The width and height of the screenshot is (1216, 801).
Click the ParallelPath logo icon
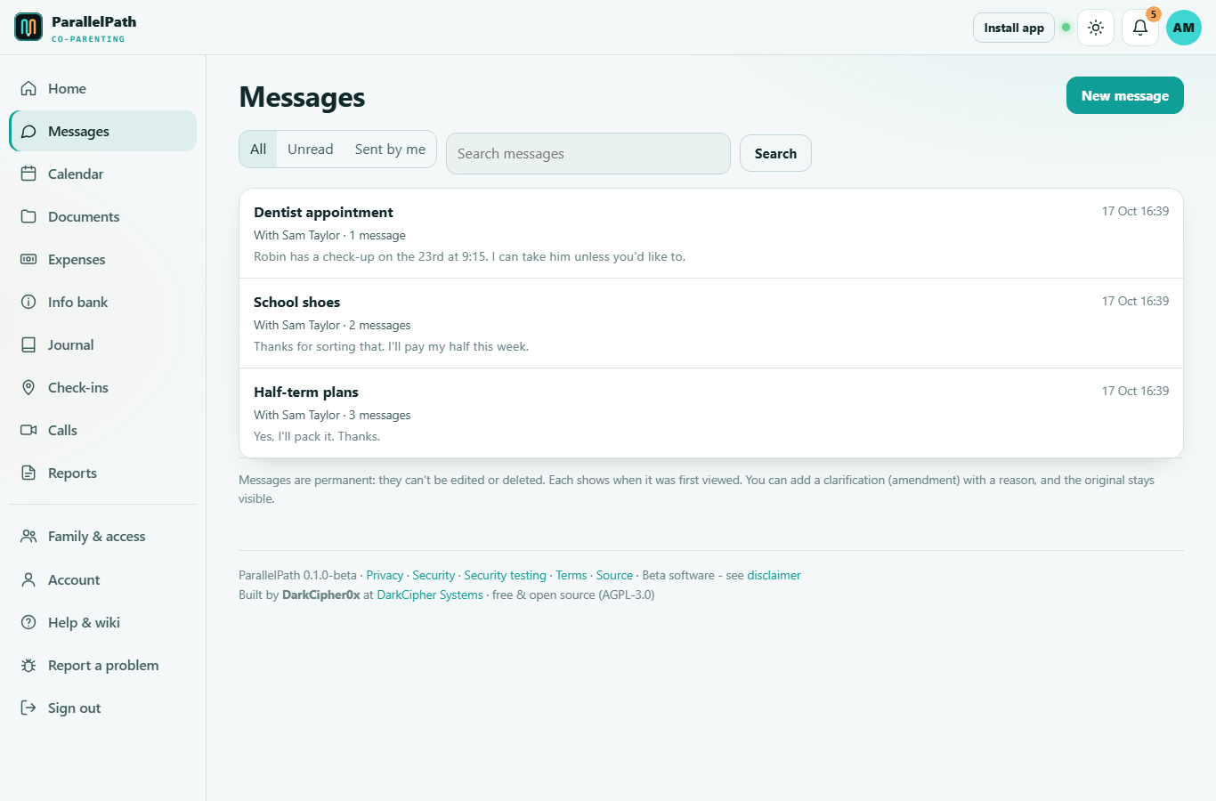28,28
